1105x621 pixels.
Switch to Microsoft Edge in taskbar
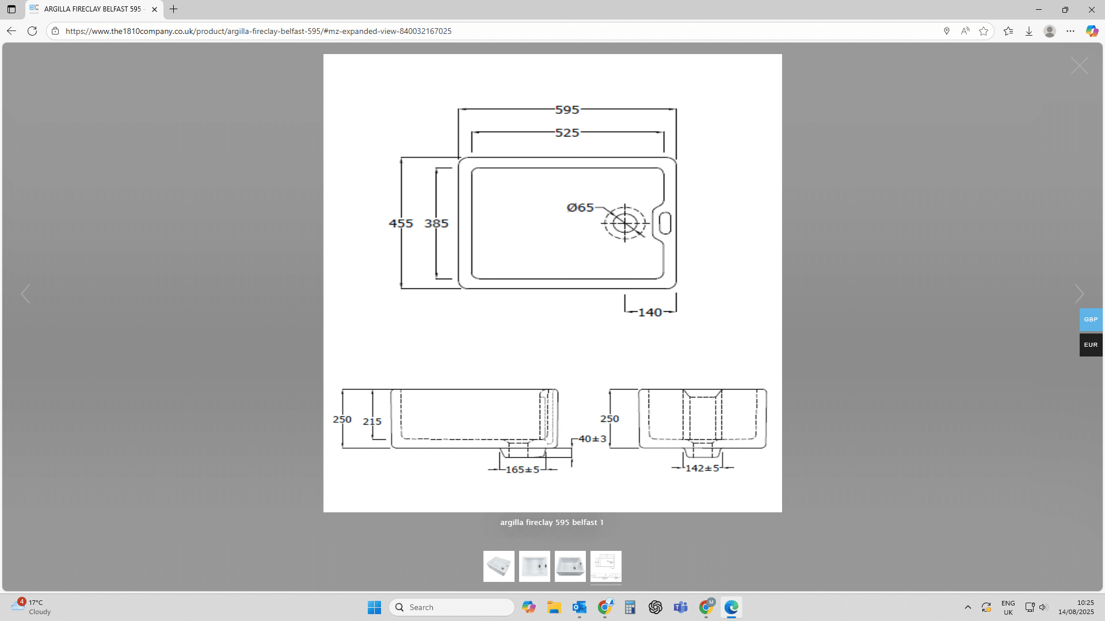pos(731,607)
